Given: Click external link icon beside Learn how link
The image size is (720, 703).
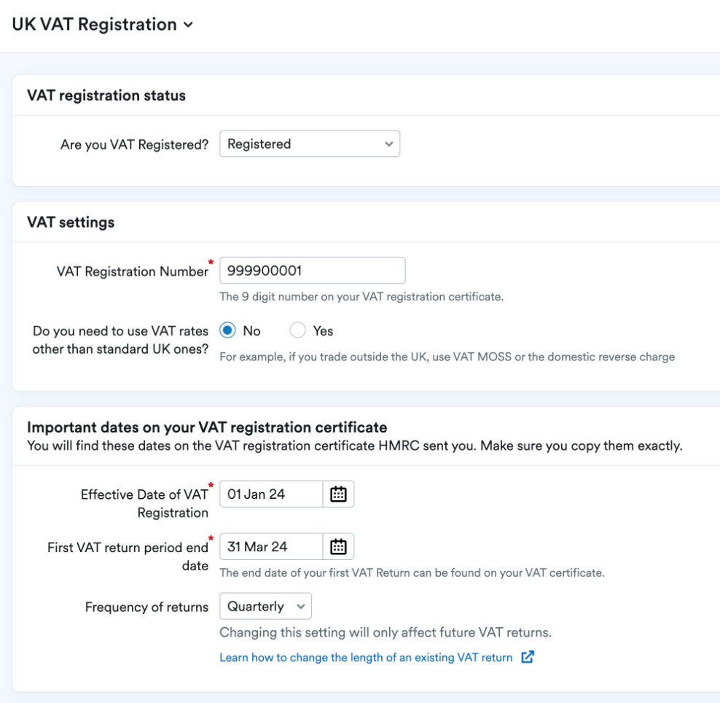Looking at the screenshot, I should [x=528, y=657].
